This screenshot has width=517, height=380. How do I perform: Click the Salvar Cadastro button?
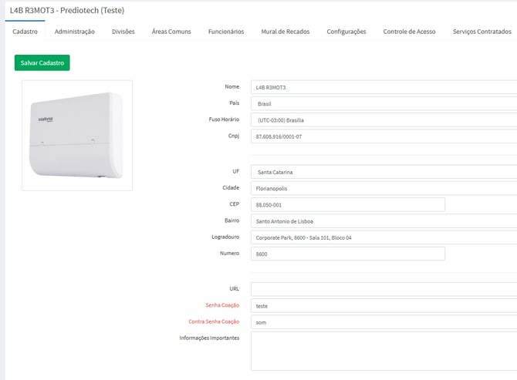[42, 62]
